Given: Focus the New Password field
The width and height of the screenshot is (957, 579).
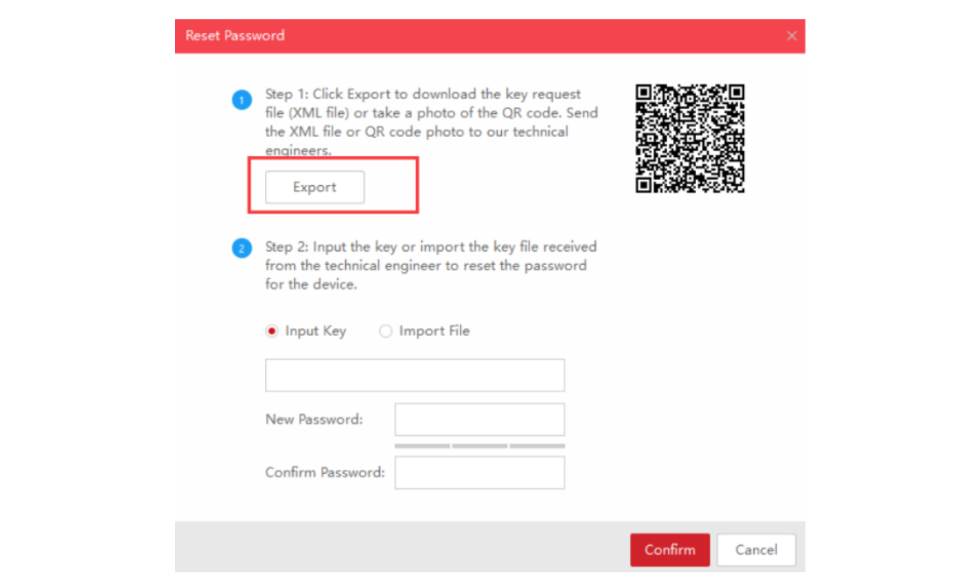Looking at the screenshot, I should pyautogui.click(x=480, y=419).
